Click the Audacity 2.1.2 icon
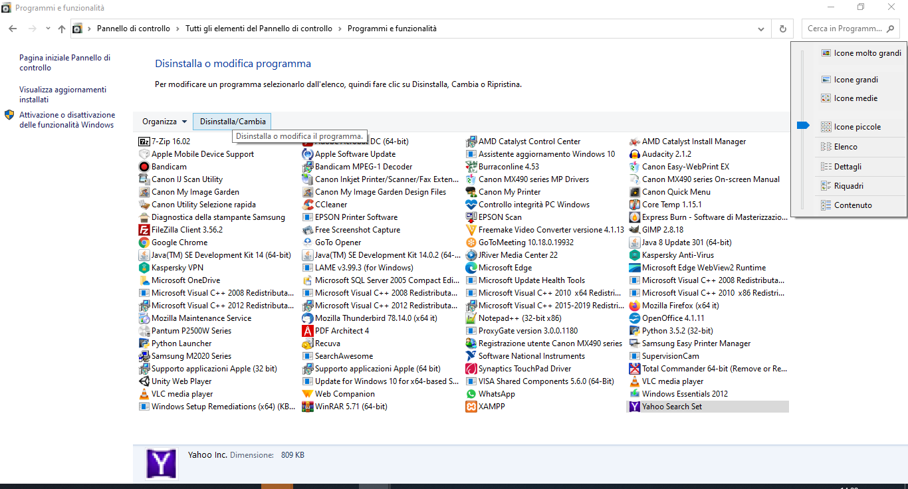The height and width of the screenshot is (489, 908). tap(635, 154)
